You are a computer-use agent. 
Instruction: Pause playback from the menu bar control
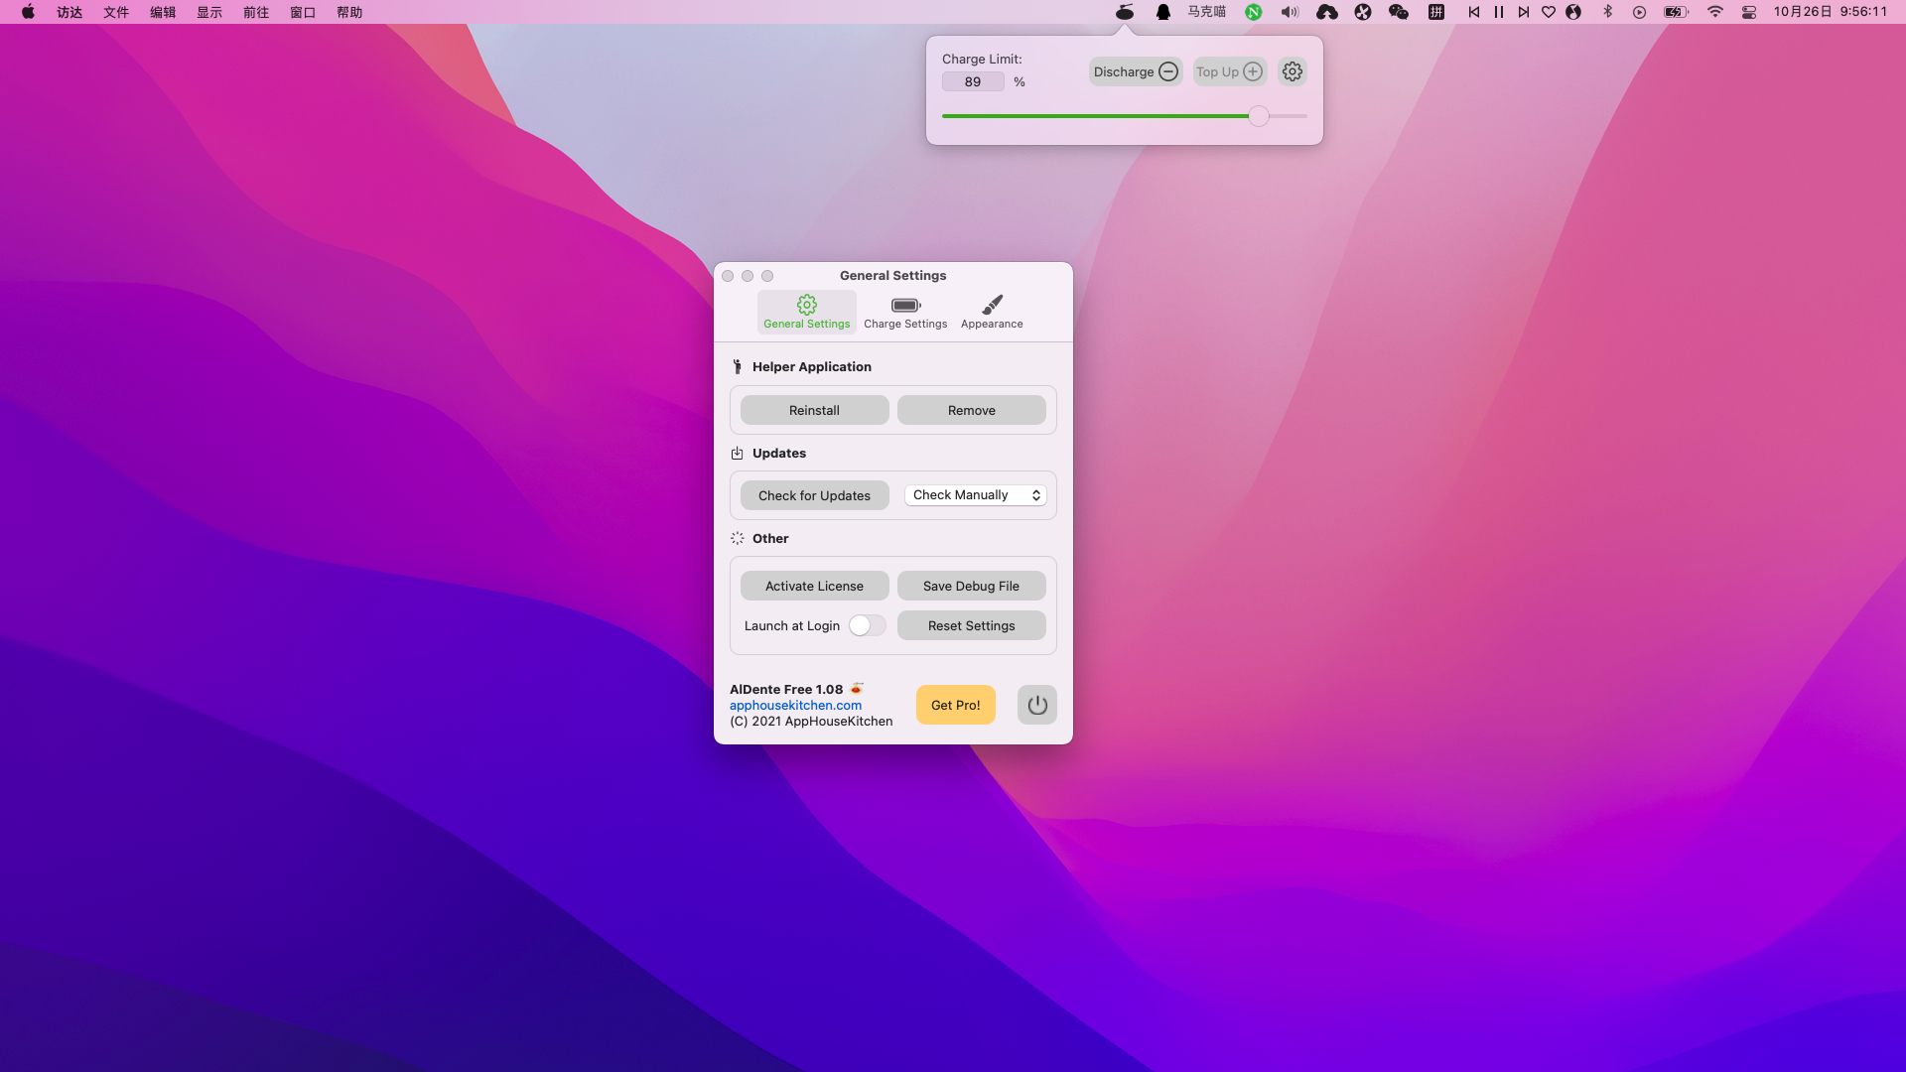(1498, 12)
